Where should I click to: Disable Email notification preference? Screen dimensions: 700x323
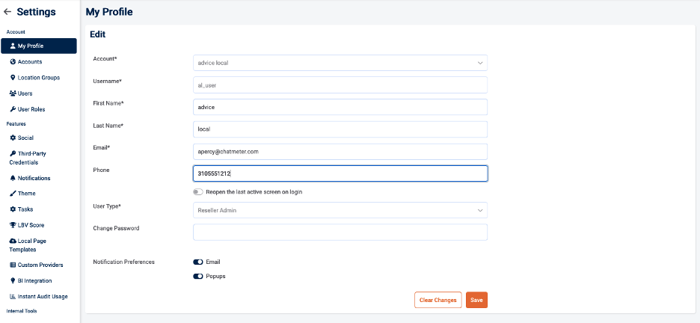[x=198, y=262]
